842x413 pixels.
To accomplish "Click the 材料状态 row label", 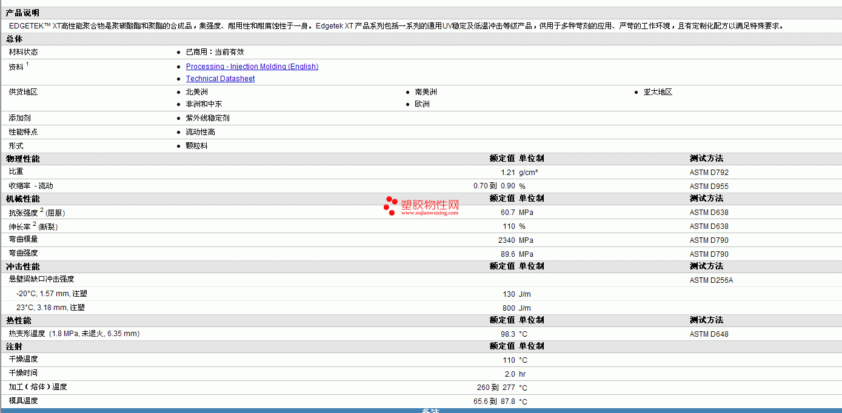I will (23, 52).
